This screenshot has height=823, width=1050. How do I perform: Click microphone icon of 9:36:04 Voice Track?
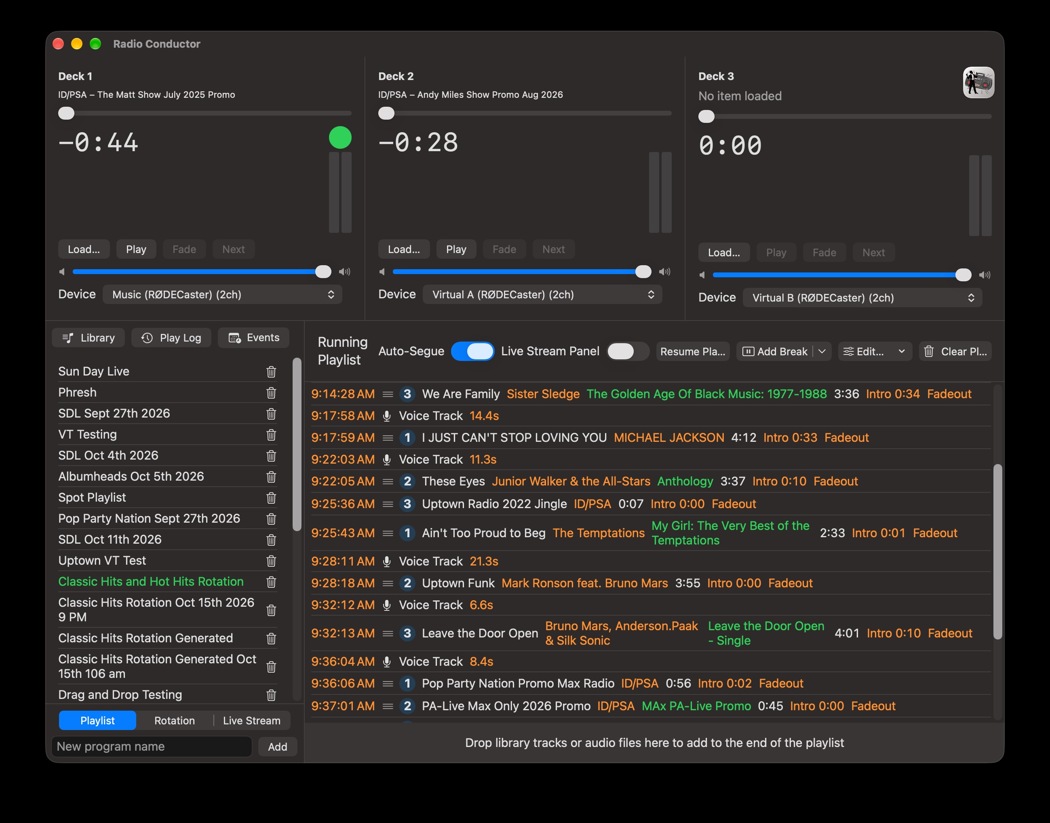(x=386, y=662)
